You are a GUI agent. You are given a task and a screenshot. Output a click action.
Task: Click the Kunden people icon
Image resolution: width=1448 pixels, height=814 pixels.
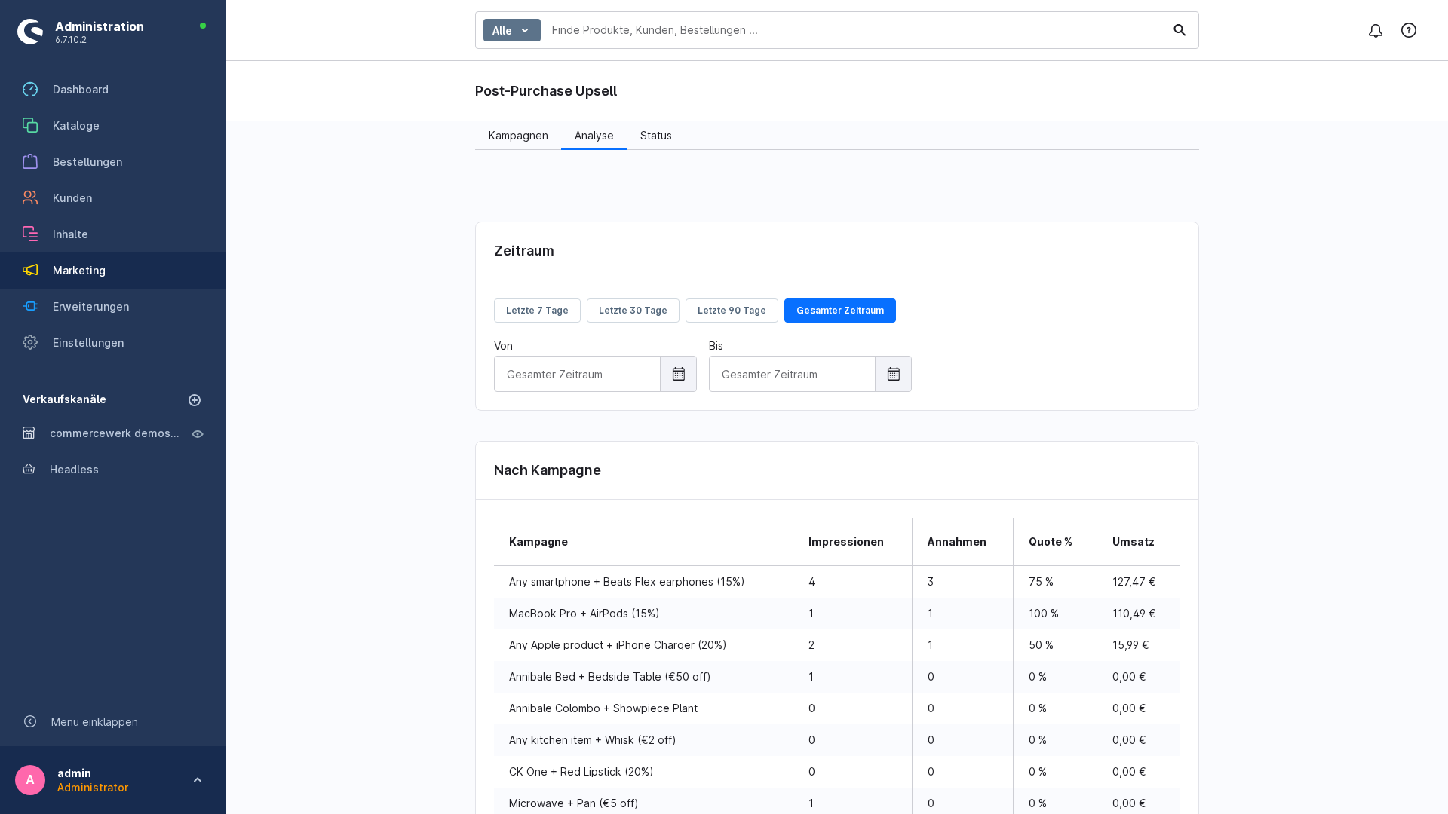(x=30, y=198)
